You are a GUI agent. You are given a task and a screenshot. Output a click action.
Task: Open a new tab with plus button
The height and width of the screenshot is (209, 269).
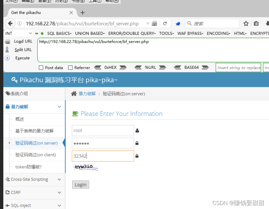coord(83,12)
